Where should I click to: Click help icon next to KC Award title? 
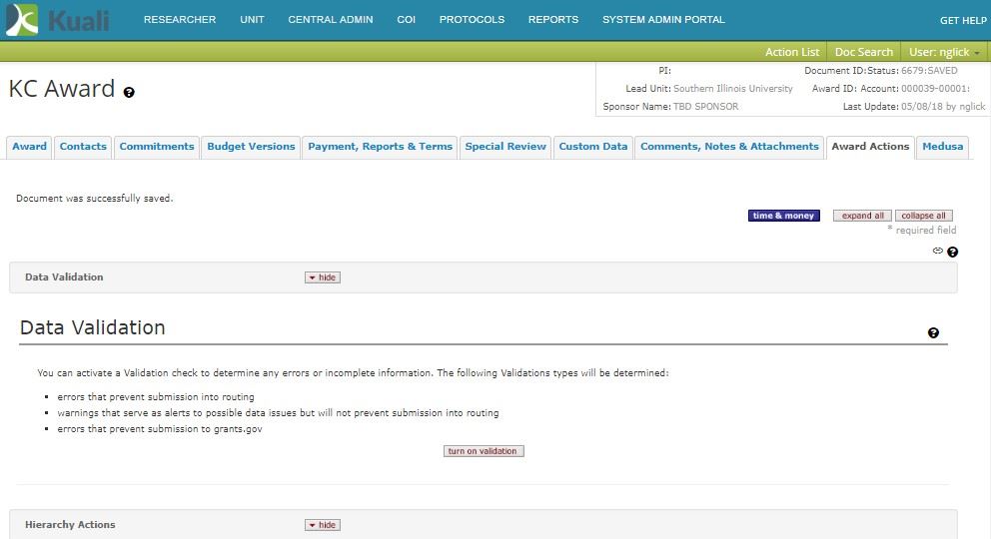[129, 92]
